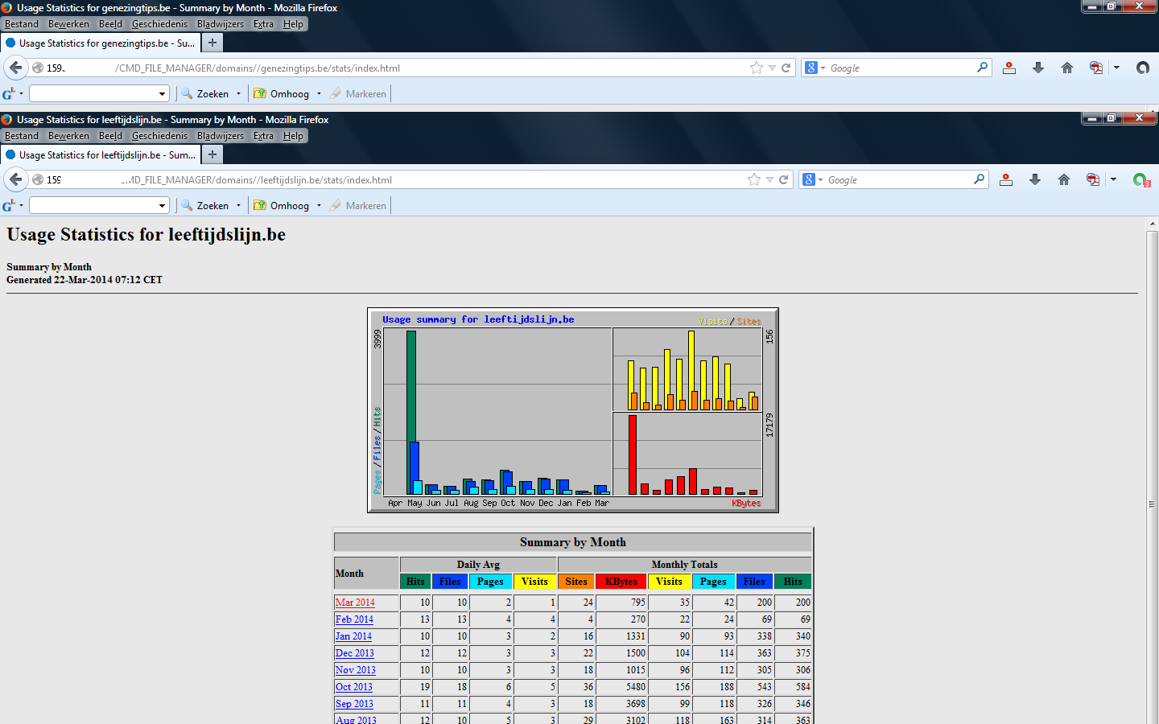Click the Google toolbar logo in leeftijdslijn window
This screenshot has height=724, width=1159.
[x=9, y=205]
